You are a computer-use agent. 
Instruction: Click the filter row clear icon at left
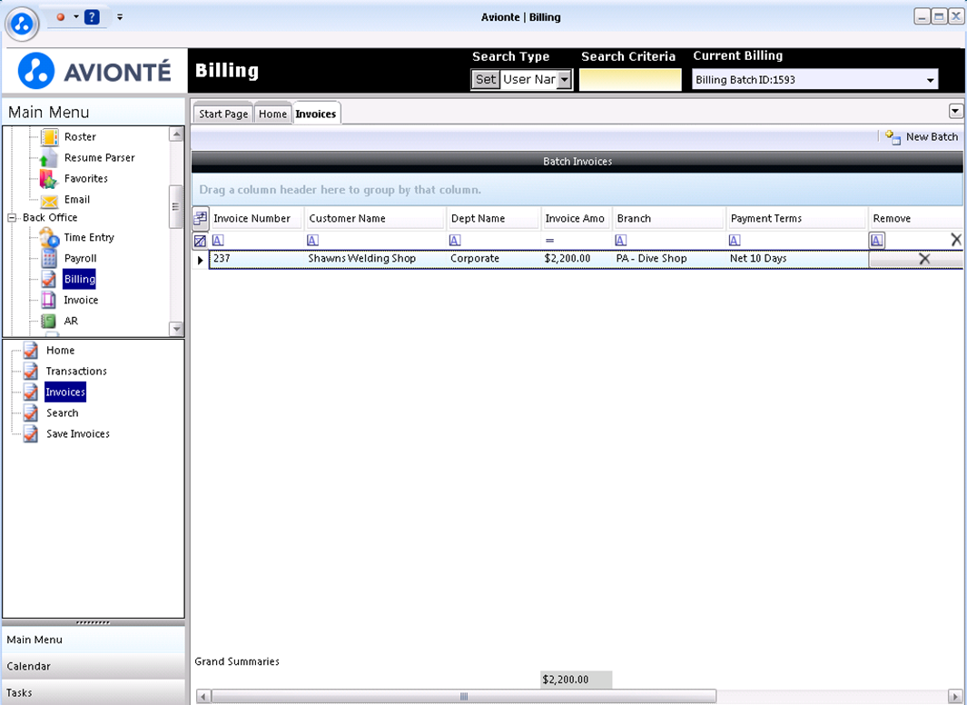pos(201,241)
